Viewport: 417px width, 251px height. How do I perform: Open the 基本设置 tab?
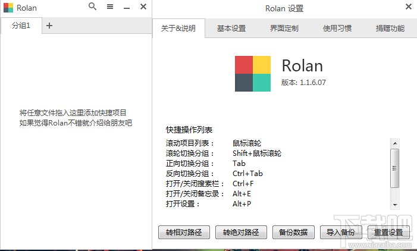pos(231,28)
